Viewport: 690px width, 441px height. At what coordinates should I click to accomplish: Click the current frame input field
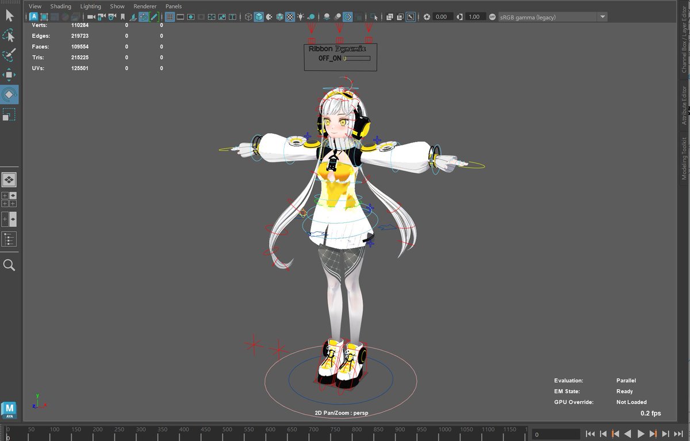pyautogui.click(x=555, y=434)
